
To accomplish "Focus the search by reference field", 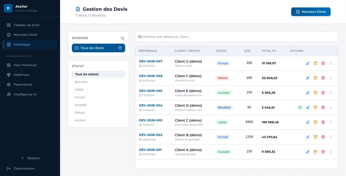I will pos(236,37).
